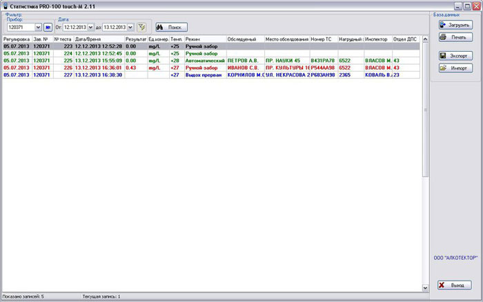Expand the 'до' end date dropdown
483x302 pixels.
(130, 27)
